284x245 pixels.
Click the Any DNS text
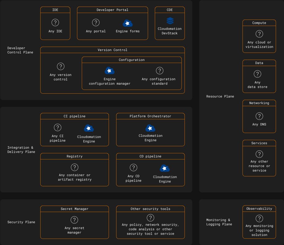[259, 124]
